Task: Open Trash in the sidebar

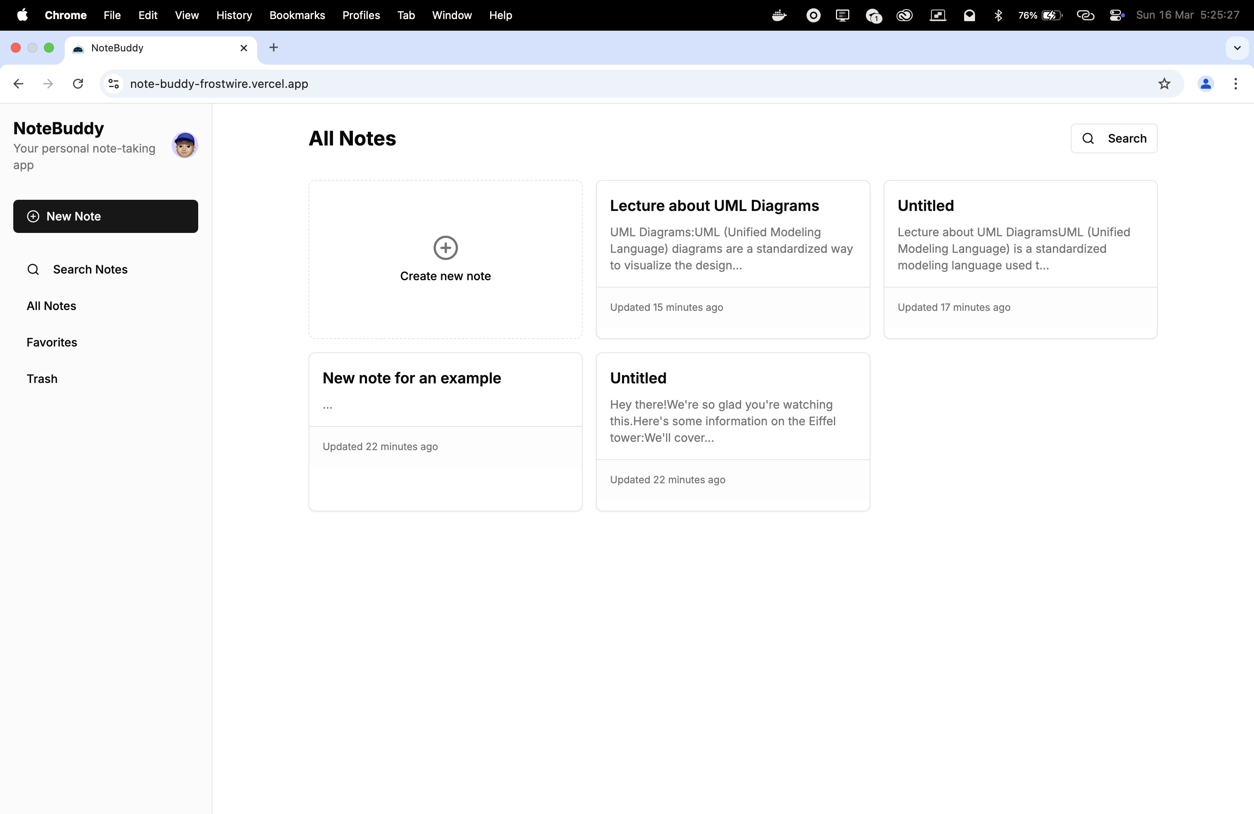Action: coord(42,378)
